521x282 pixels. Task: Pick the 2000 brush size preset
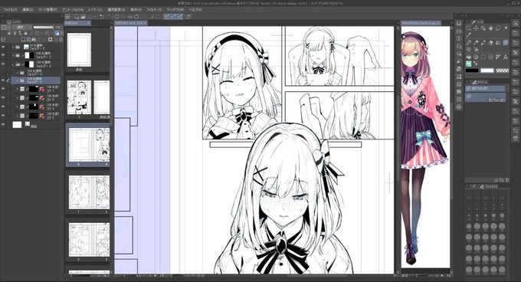502,271
